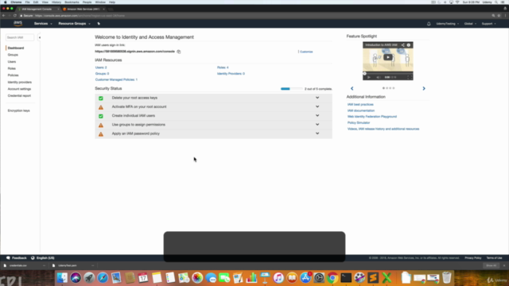Open Sublime Text from the dock
The width and height of the screenshot is (509, 286).
coord(373,278)
